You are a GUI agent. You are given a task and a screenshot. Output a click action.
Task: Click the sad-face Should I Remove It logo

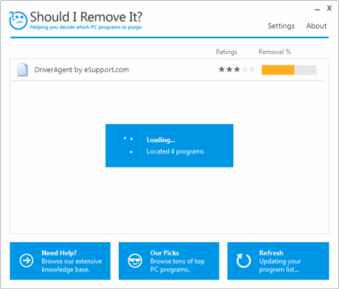tap(18, 20)
